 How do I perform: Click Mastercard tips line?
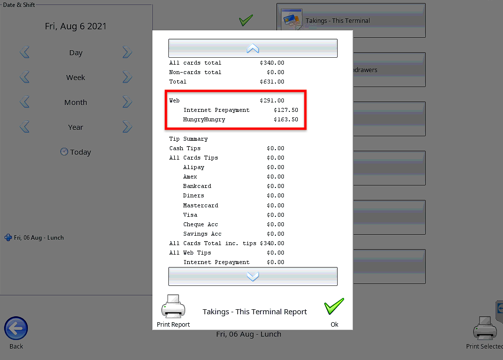234,205
